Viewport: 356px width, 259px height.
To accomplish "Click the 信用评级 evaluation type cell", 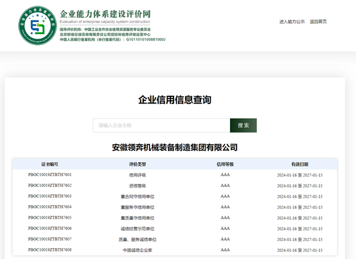I will point(138,175).
